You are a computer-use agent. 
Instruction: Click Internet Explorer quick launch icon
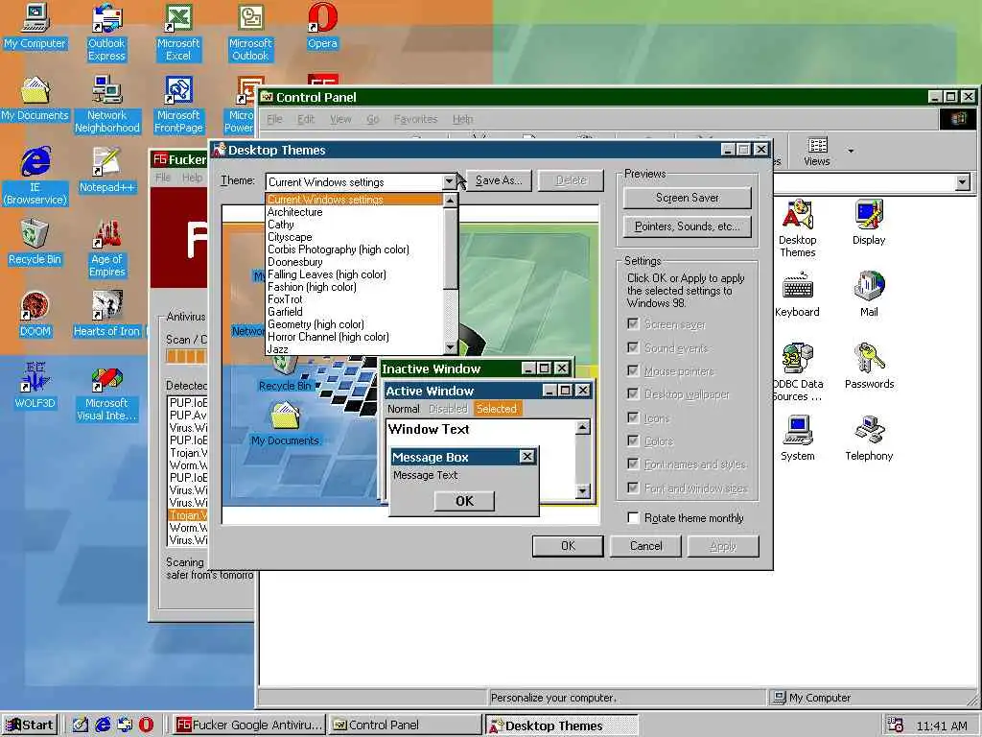[103, 725]
